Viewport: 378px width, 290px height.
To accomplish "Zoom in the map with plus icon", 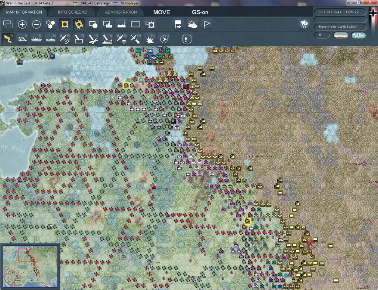I will (22, 24).
